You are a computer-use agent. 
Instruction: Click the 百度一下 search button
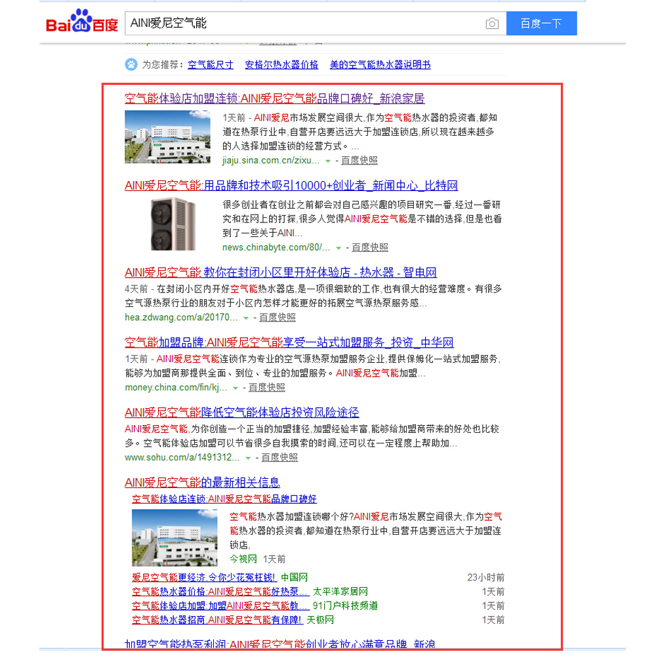tap(541, 24)
